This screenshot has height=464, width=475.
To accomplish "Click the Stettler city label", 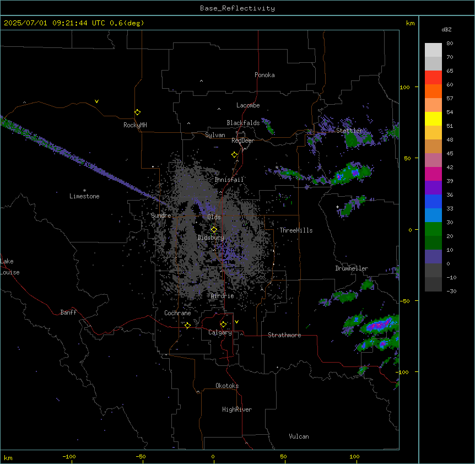I will (x=349, y=131).
